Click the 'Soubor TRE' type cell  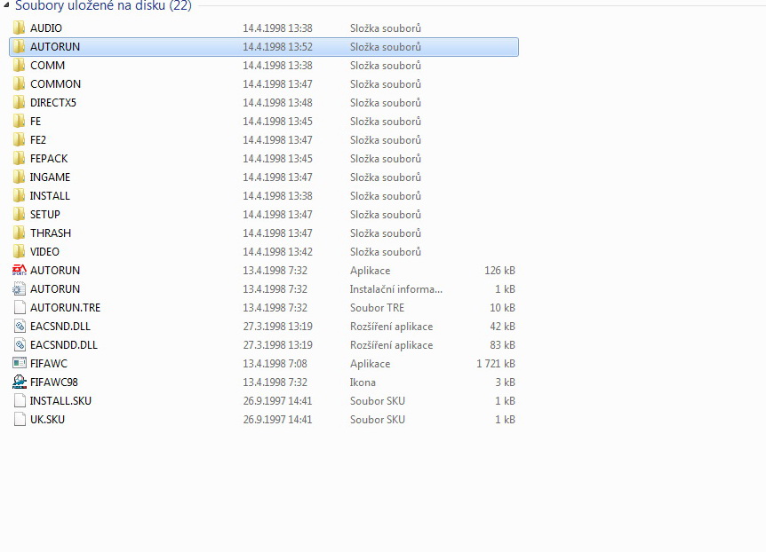pos(377,308)
